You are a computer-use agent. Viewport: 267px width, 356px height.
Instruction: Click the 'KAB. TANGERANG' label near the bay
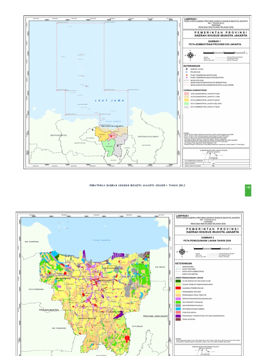pos(32,242)
